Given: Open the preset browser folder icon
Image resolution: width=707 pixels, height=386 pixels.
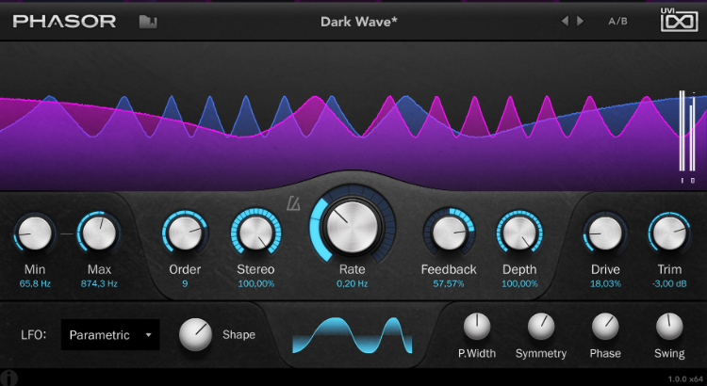Looking at the screenshot, I should 148,22.
